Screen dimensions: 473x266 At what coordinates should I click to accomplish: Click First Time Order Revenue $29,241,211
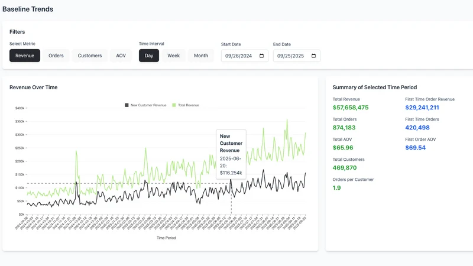[422, 108]
